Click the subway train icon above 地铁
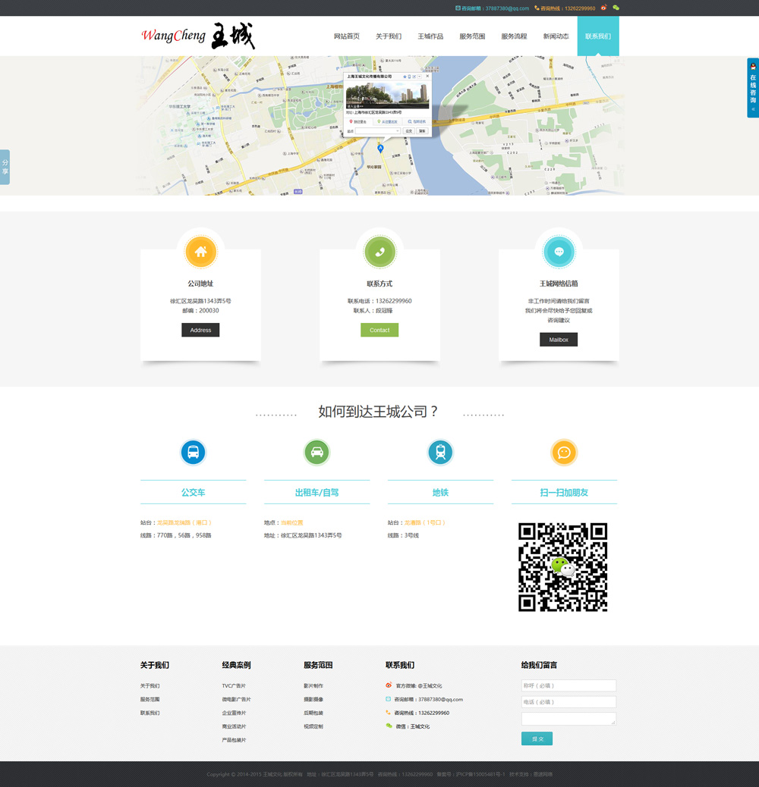The width and height of the screenshot is (759, 787). (440, 452)
